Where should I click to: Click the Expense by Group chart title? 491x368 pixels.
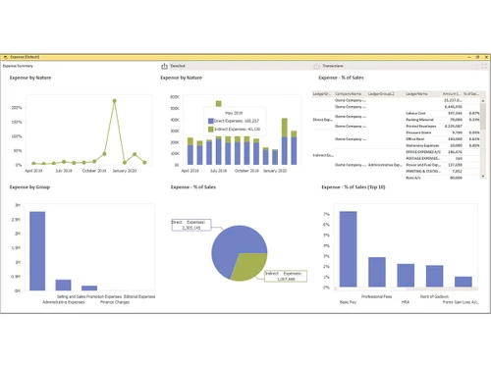[x=29, y=187]
